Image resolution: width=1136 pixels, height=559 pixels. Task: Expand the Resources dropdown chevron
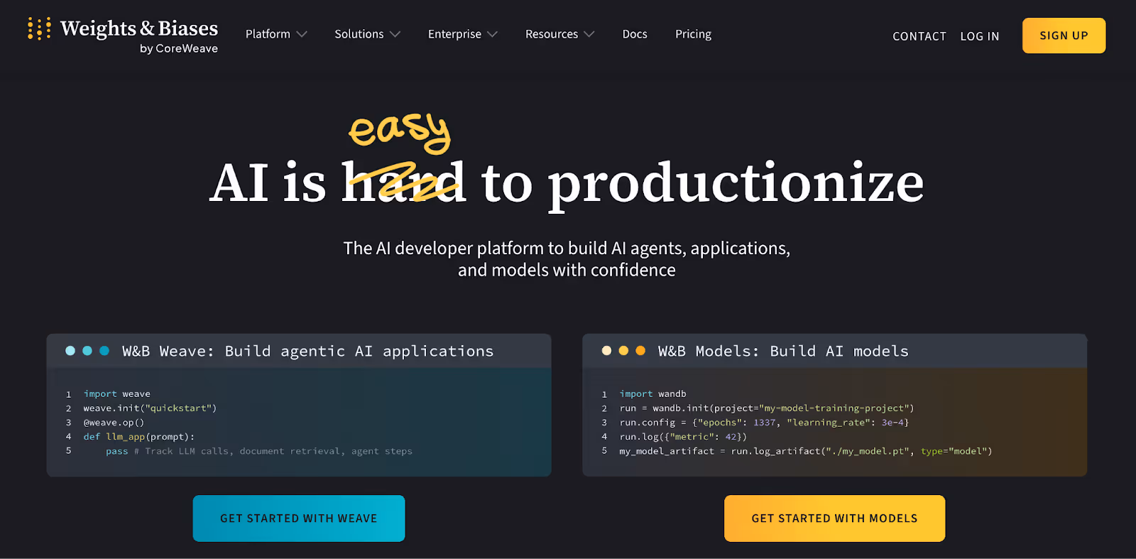point(589,34)
